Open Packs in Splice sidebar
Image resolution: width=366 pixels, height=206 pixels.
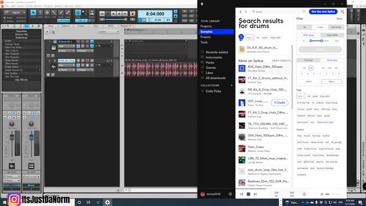tap(210, 62)
